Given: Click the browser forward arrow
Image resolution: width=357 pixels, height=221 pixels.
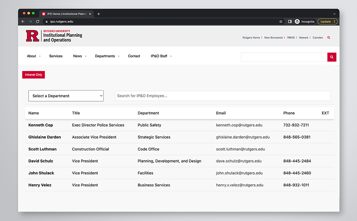Looking at the screenshot, I should (30, 21).
